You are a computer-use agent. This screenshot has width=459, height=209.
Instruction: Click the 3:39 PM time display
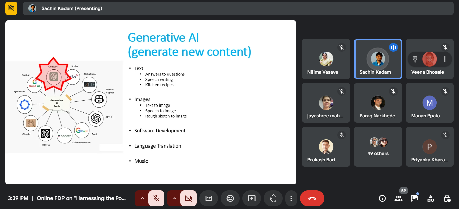[18, 198]
